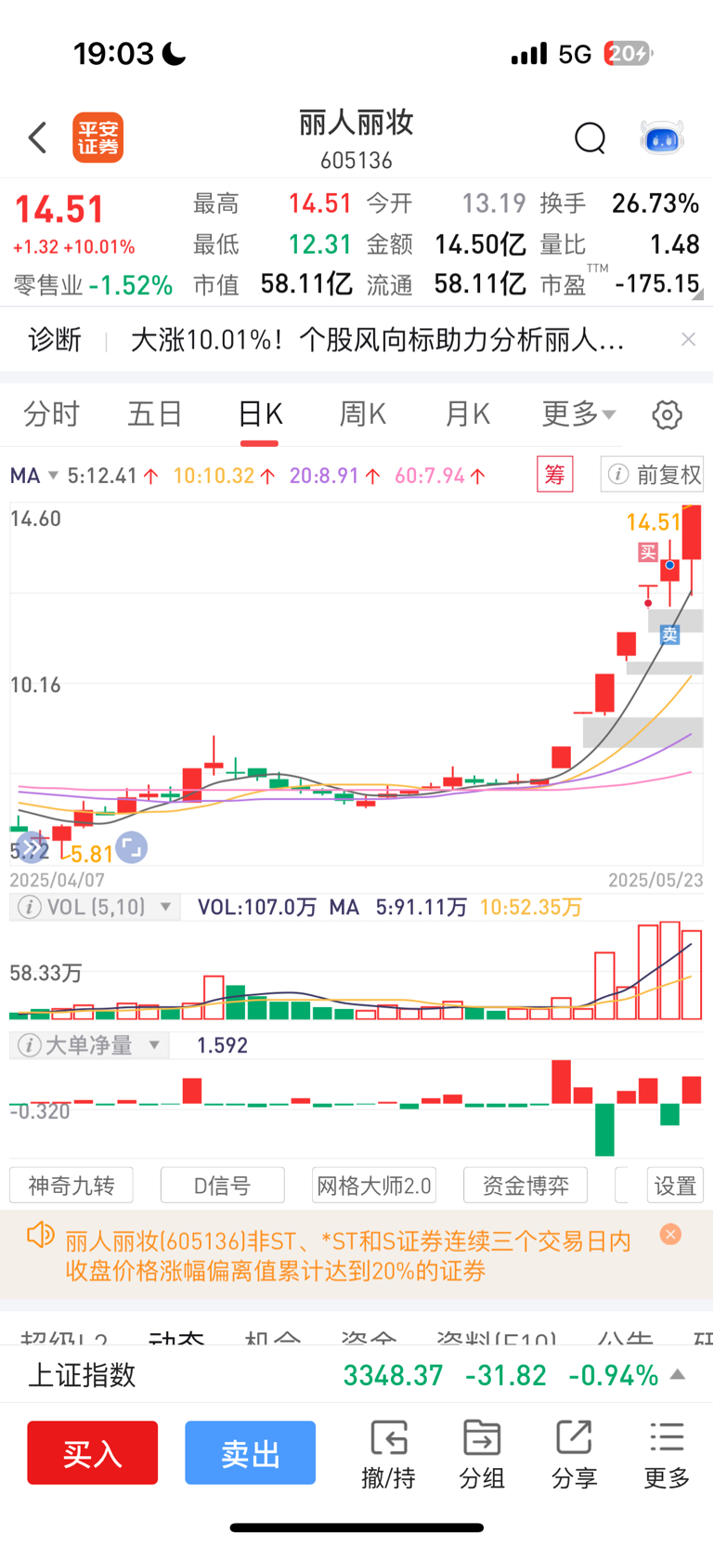Select the 日K tab

pyautogui.click(x=259, y=414)
